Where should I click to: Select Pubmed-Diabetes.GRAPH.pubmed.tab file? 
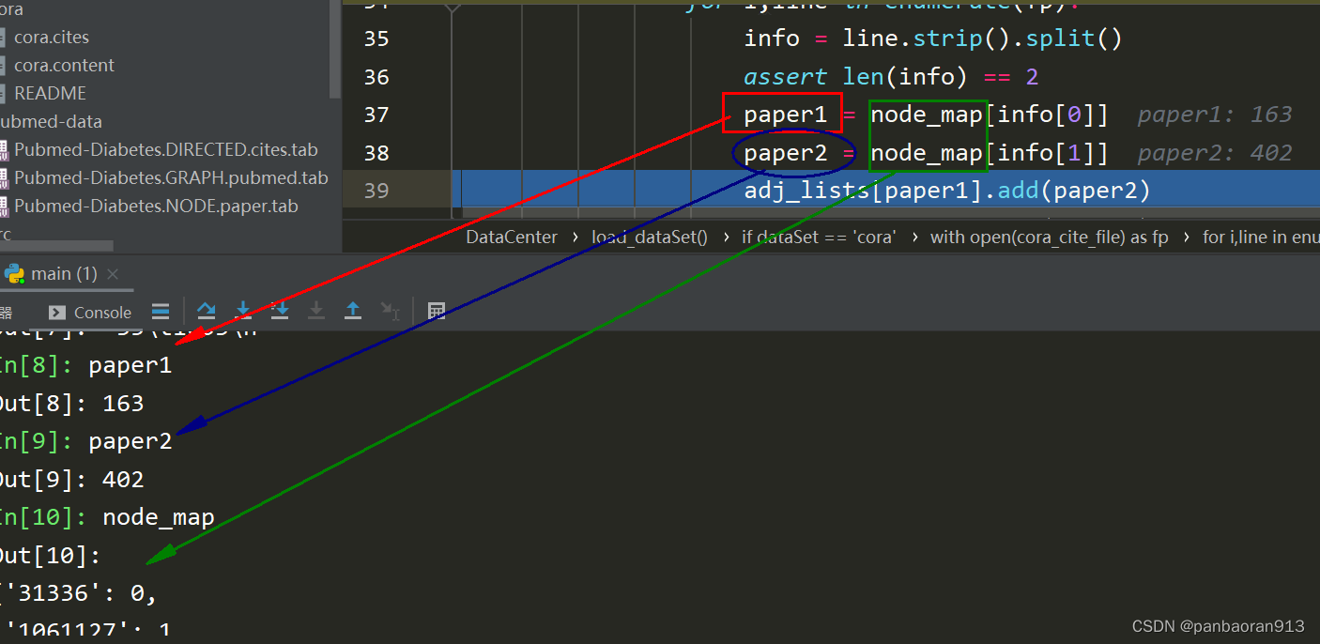coord(171,178)
